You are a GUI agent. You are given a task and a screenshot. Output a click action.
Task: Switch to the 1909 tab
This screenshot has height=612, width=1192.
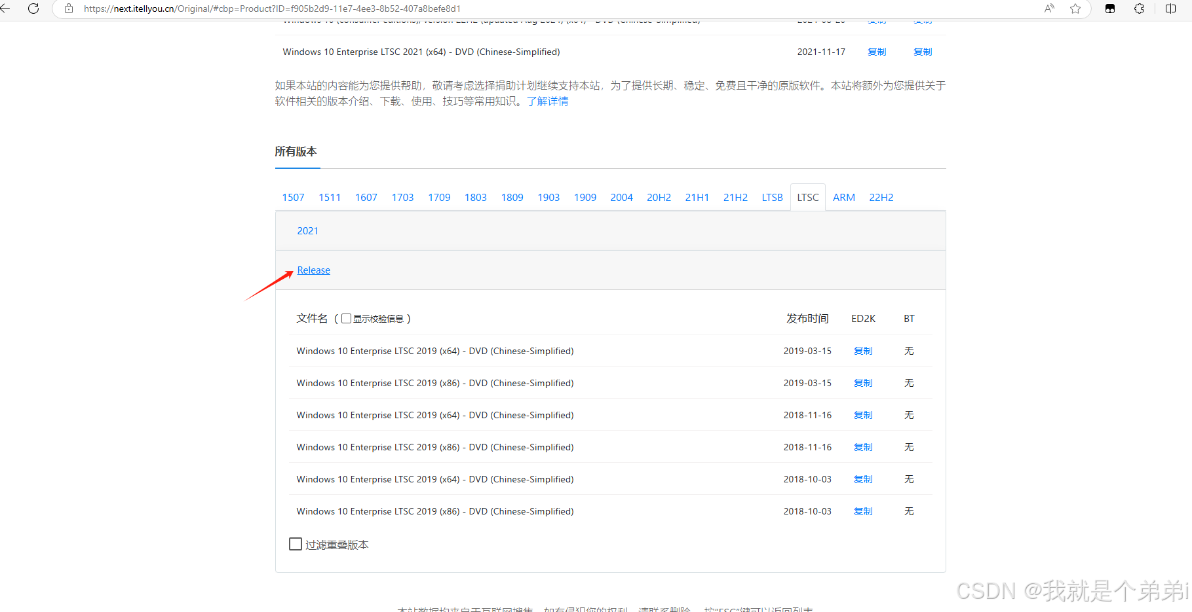coord(585,198)
